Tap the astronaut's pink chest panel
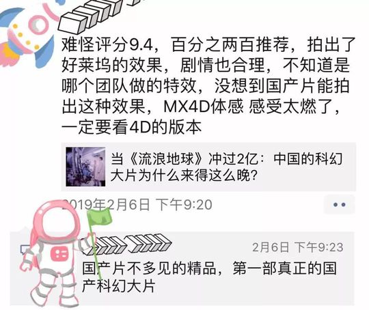Viewport: 369px width, 310px height. pyautogui.click(x=59, y=255)
